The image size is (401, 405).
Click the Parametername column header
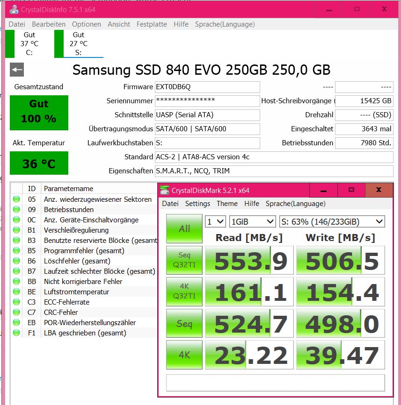click(99, 188)
